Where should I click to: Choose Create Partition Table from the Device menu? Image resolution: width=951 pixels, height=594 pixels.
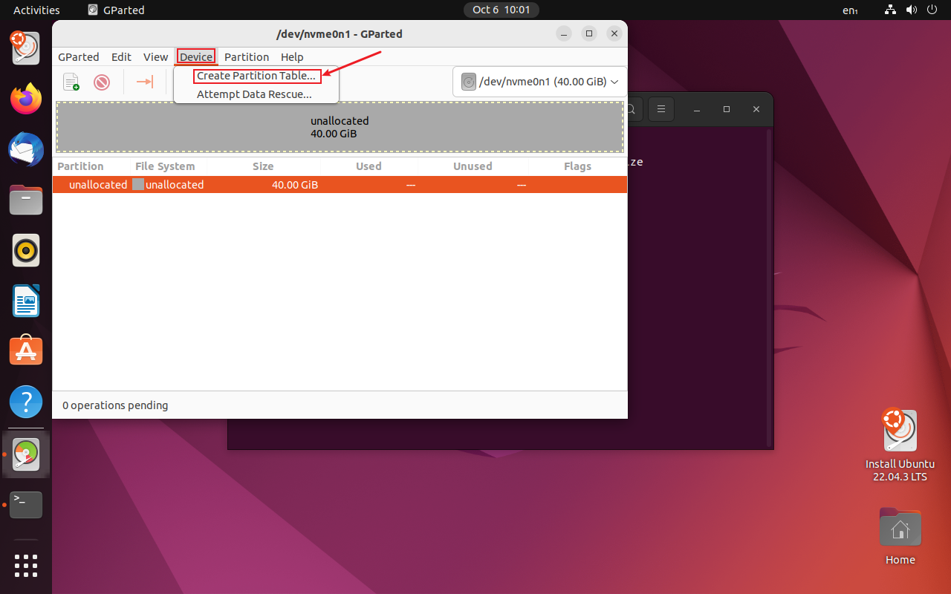coord(256,76)
